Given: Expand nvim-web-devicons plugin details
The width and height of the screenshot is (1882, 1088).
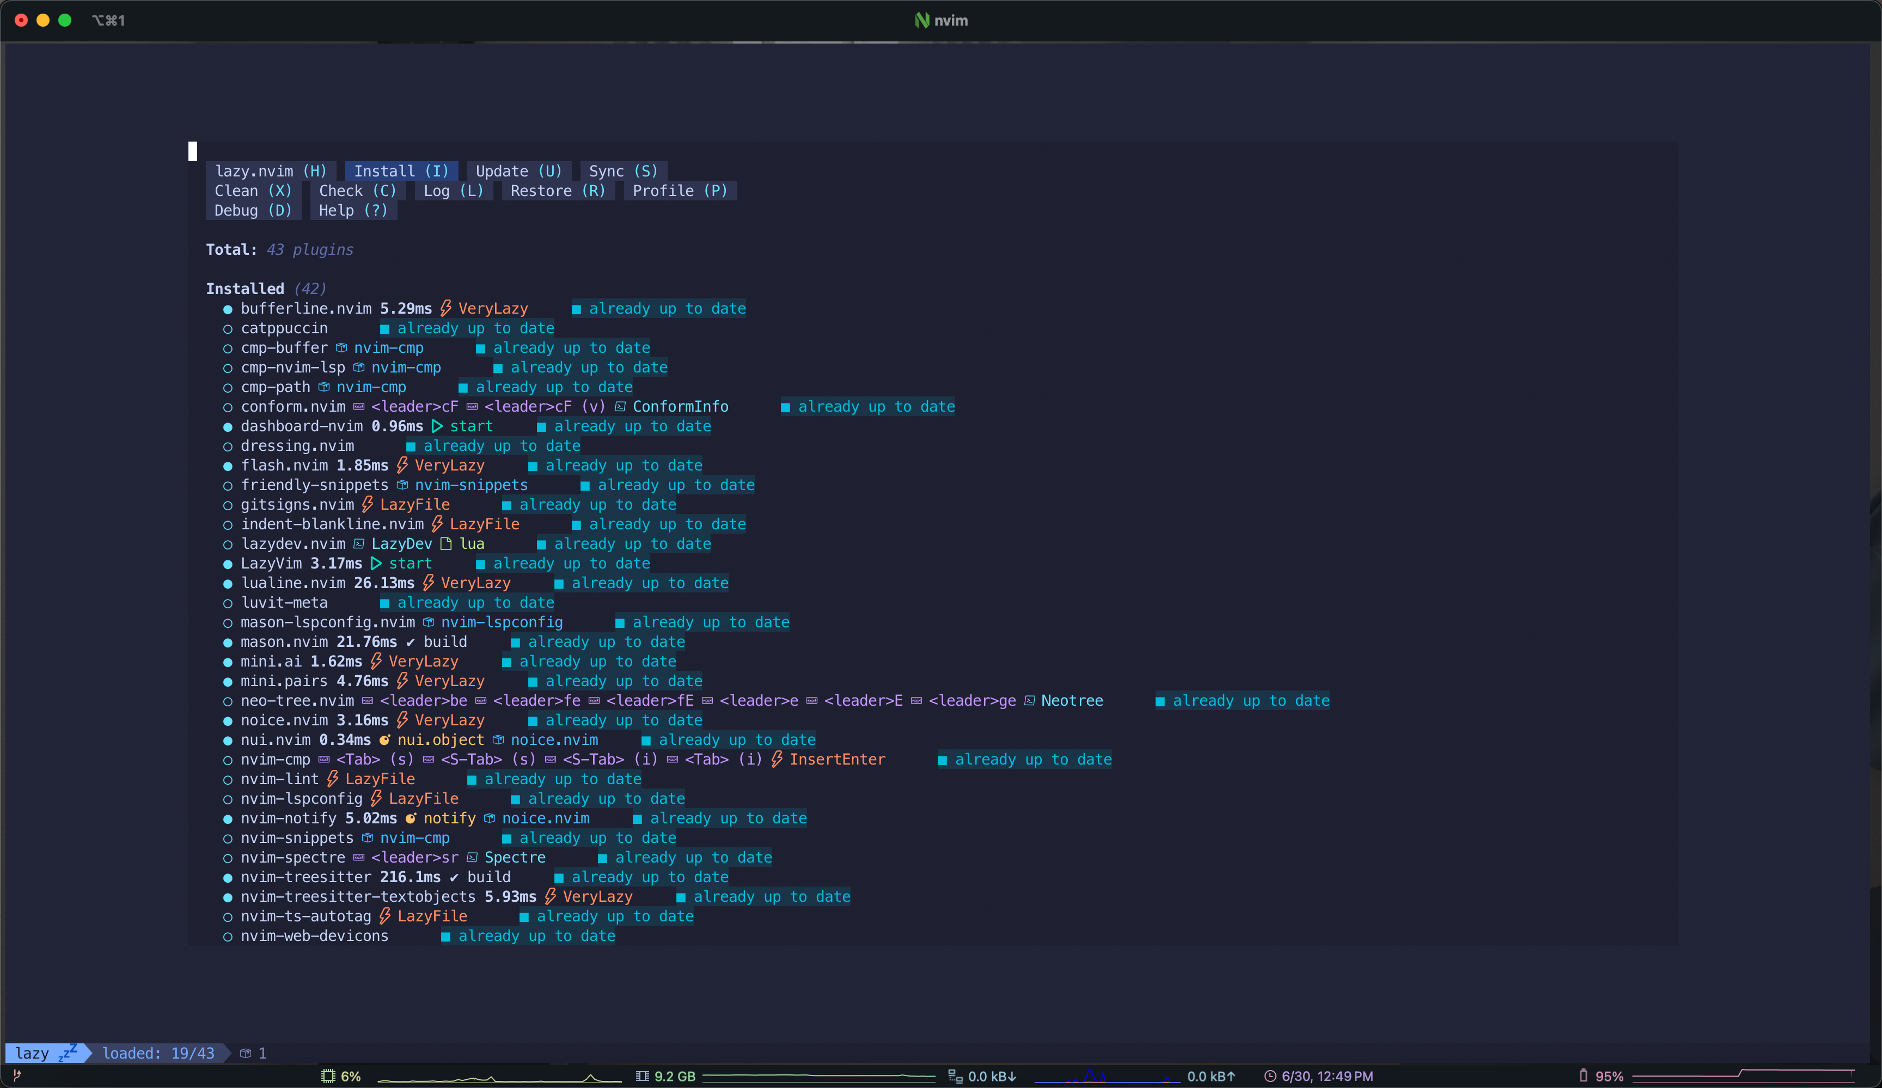Looking at the screenshot, I should pos(314,936).
